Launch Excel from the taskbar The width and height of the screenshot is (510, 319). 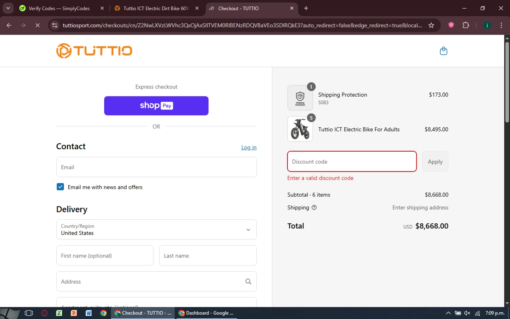59,313
